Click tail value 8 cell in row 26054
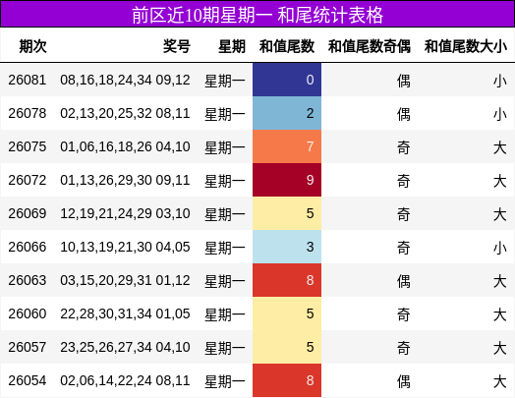515x398 pixels. (287, 380)
